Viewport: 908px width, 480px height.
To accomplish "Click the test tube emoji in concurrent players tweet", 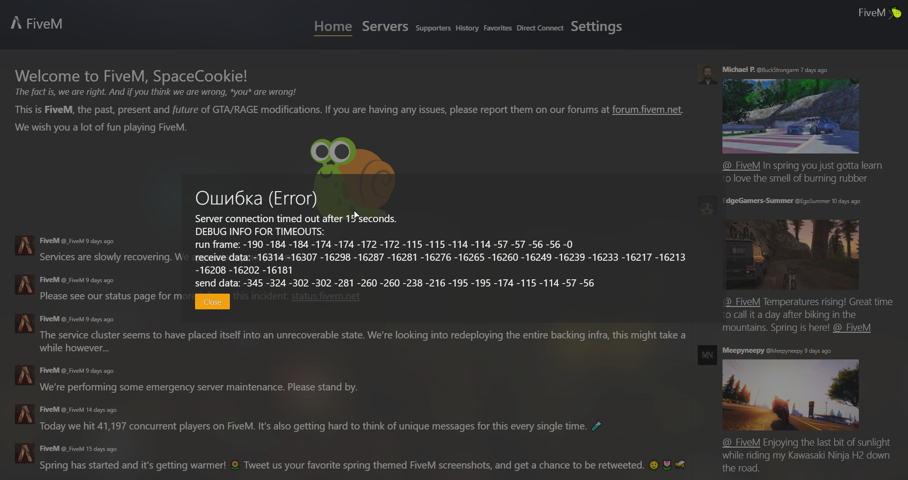I will 596,426.
